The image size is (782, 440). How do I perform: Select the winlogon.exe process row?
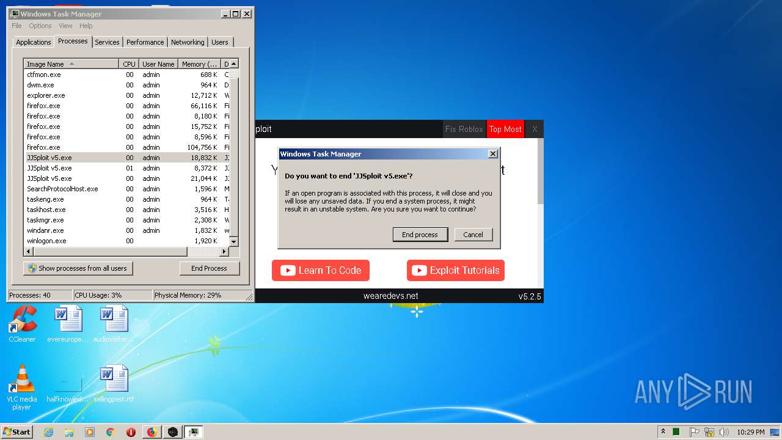pos(126,241)
